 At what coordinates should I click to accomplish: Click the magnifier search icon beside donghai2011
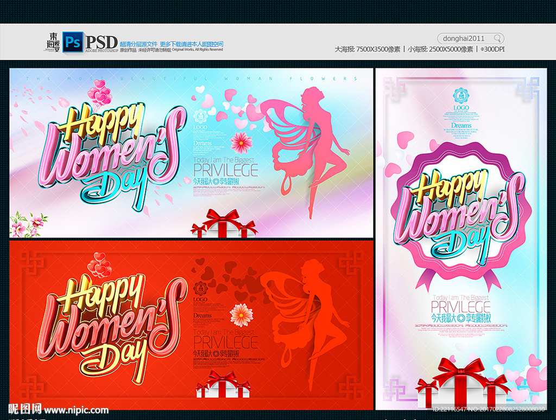(497, 38)
